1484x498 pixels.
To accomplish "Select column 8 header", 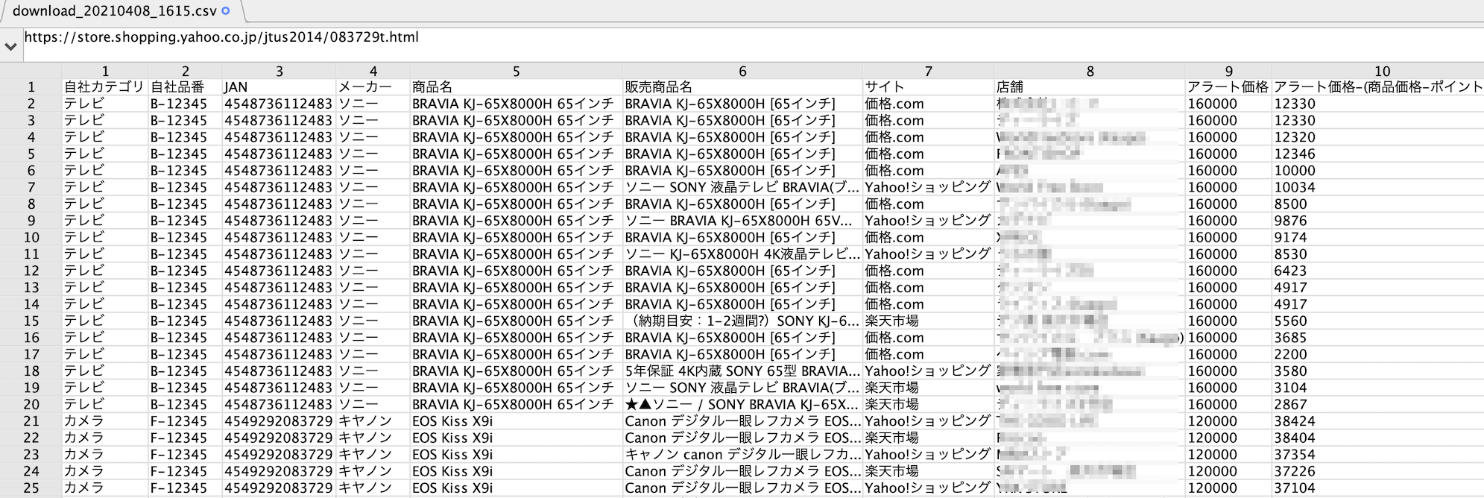I will (1089, 71).
